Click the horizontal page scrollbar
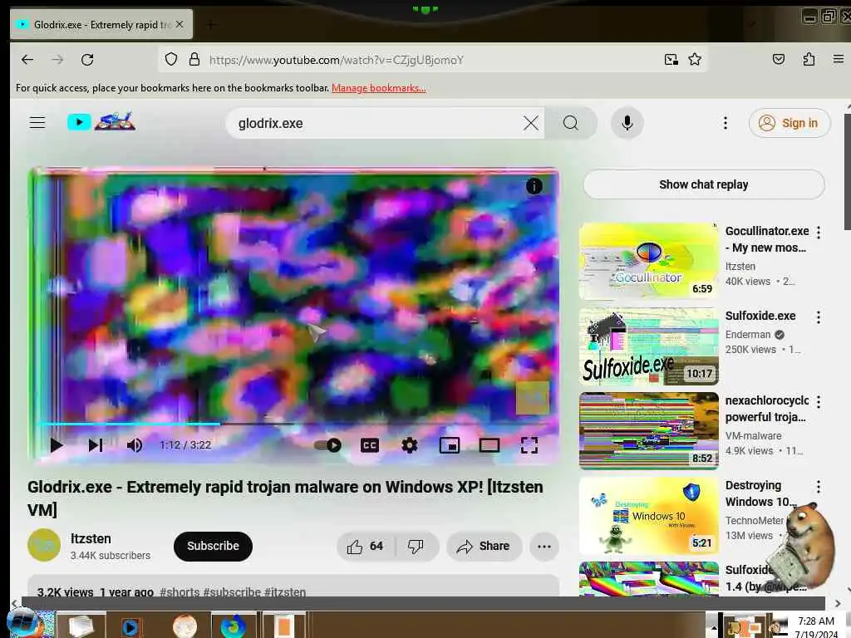 (423, 603)
